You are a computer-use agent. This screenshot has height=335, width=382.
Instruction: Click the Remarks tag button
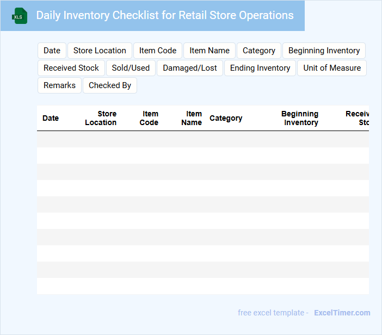[x=60, y=85]
